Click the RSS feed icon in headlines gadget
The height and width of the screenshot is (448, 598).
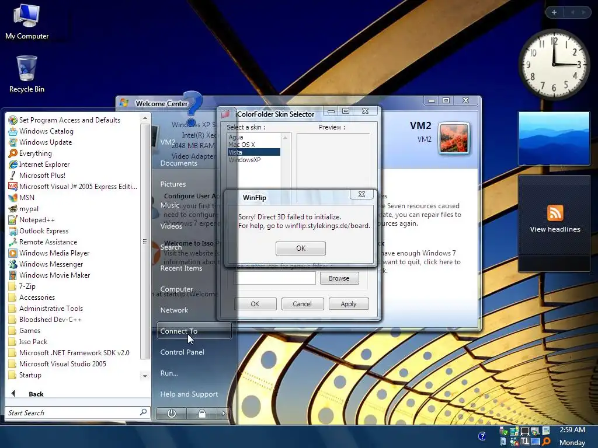pyautogui.click(x=555, y=213)
